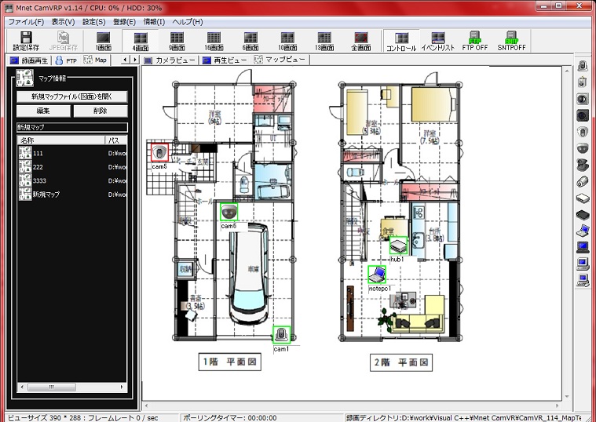Switch to 9画面 nine-screen layout

point(177,41)
